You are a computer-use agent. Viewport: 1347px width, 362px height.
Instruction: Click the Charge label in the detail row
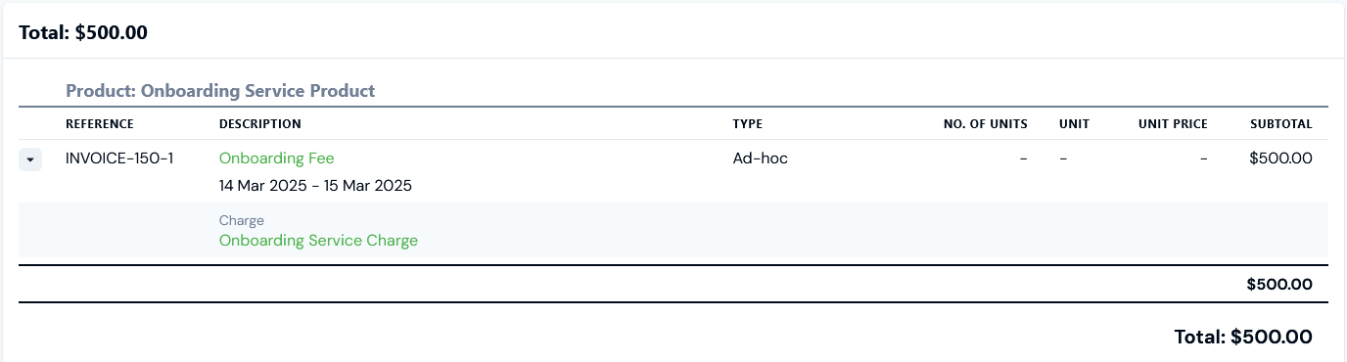click(x=242, y=221)
